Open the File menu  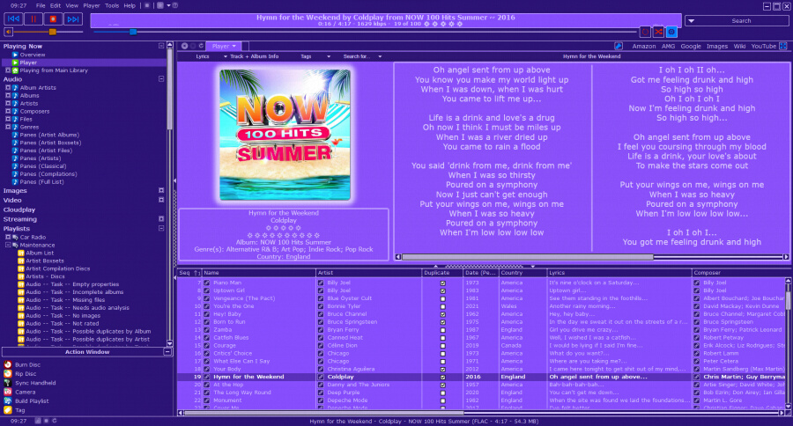[x=41, y=5]
